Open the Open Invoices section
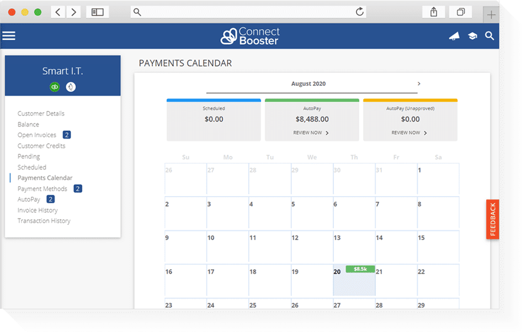The height and width of the screenshot is (332, 522). (x=37, y=135)
